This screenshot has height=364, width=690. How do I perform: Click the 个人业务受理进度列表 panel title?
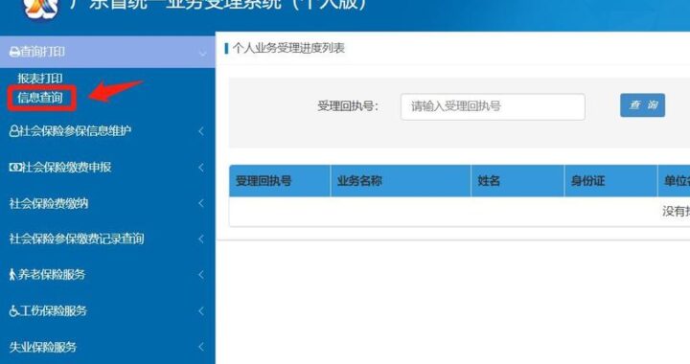(x=288, y=48)
